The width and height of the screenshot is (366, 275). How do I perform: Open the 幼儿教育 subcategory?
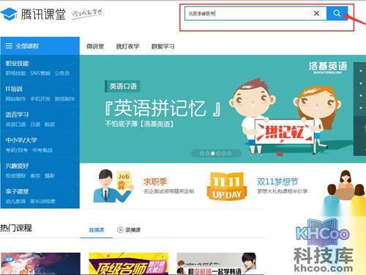(15, 202)
